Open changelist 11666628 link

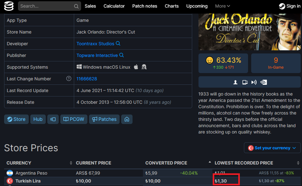point(87,79)
